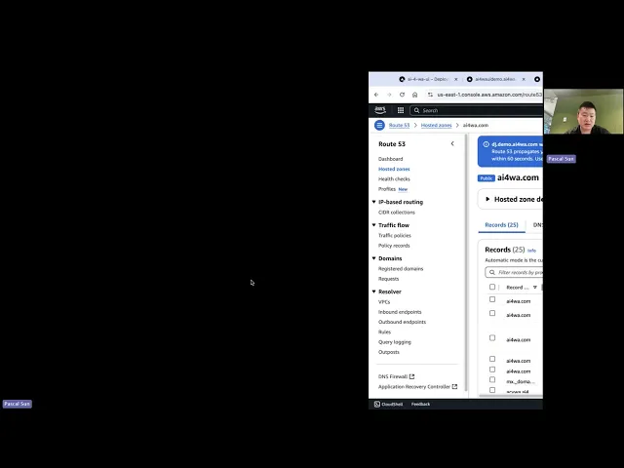Tick checkbox of the mx._doma record
This screenshot has height=468, width=624.
(x=492, y=379)
